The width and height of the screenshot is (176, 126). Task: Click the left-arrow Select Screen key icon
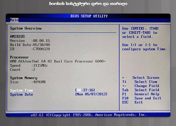tap(124, 78)
